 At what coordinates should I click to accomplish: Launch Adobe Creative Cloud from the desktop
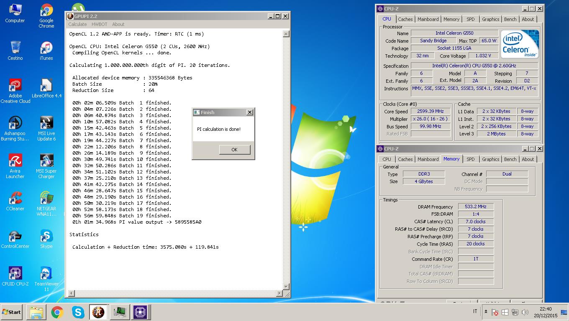tap(15, 91)
